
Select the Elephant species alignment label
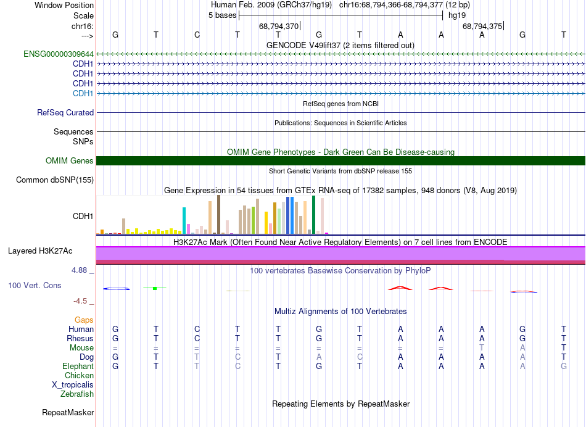pos(78,367)
